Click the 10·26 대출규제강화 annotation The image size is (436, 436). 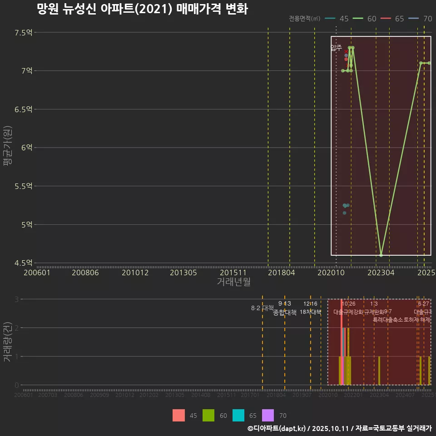(350, 308)
